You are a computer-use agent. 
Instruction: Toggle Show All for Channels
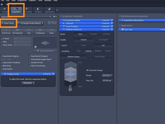point(105,23)
